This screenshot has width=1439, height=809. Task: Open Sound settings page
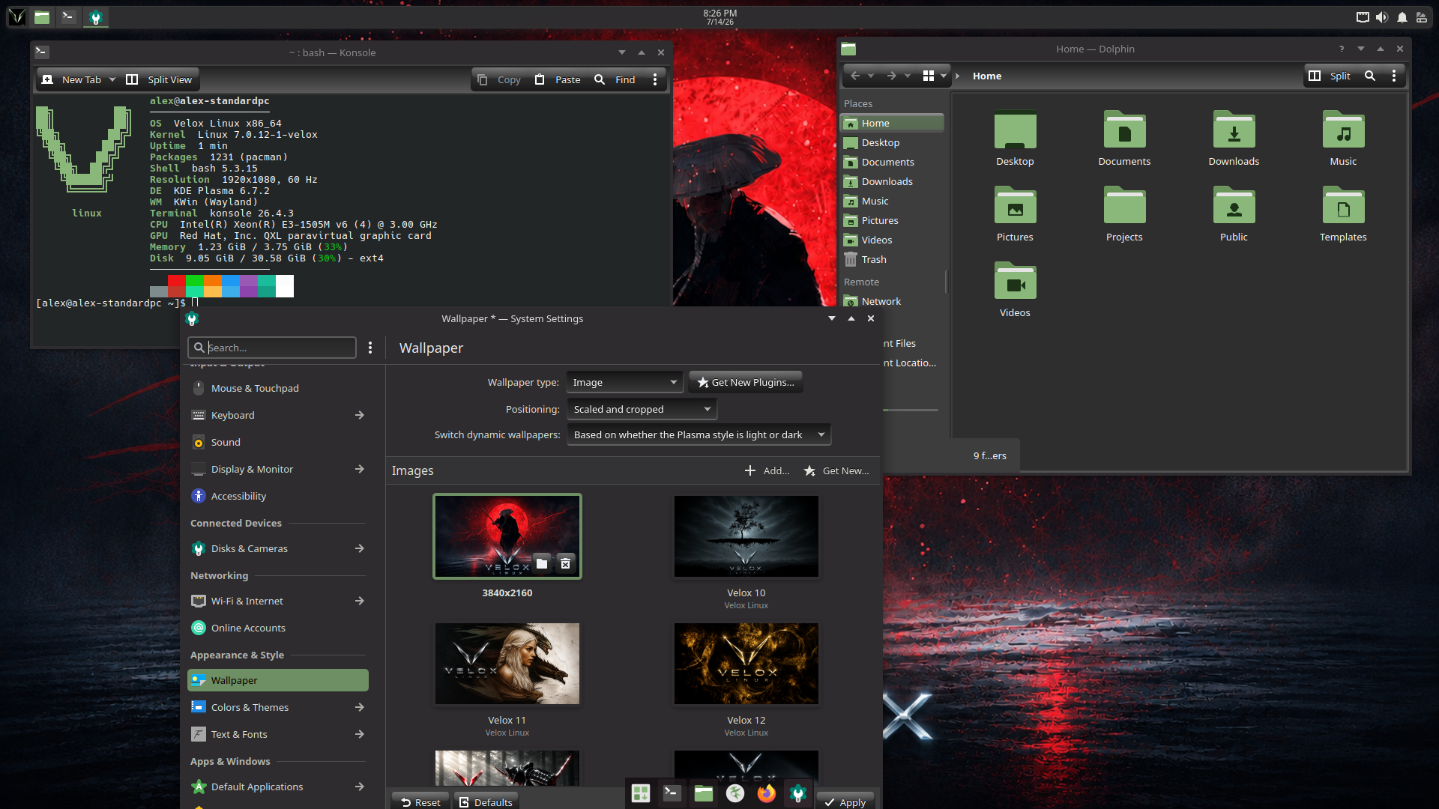tap(278, 442)
